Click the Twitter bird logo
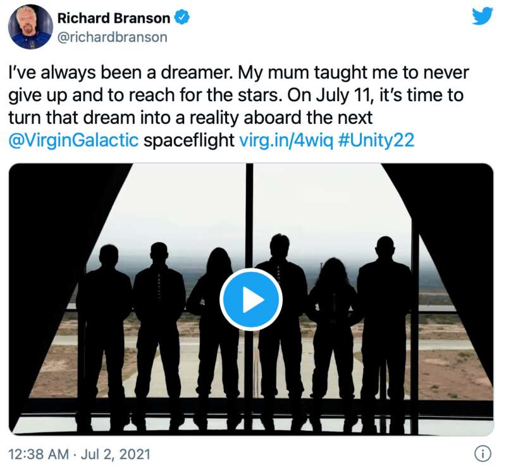This screenshot has width=506, height=470. coord(483,16)
